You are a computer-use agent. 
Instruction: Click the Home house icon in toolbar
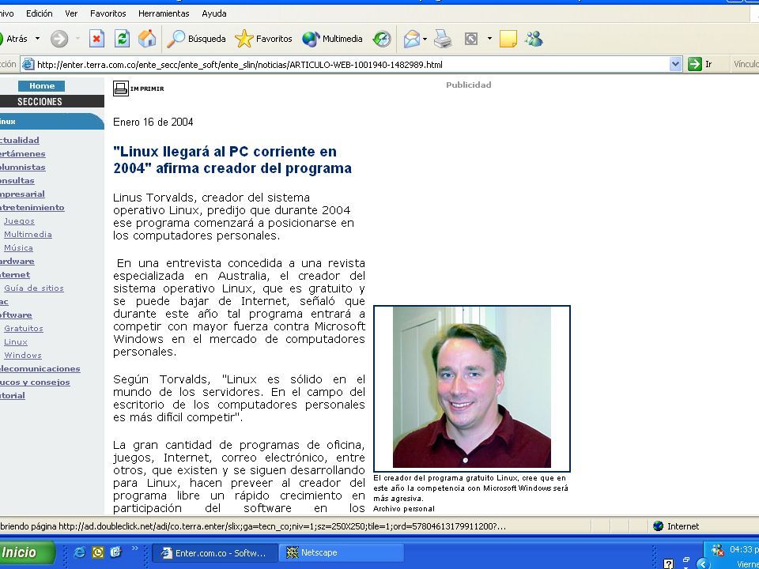pyautogui.click(x=147, y=39)
